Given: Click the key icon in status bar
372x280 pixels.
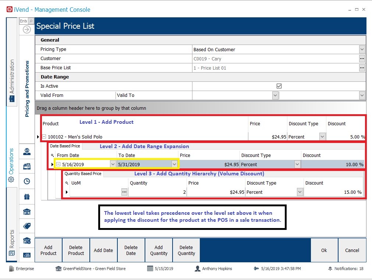Looking at the screenshot, I should point(256,269).
